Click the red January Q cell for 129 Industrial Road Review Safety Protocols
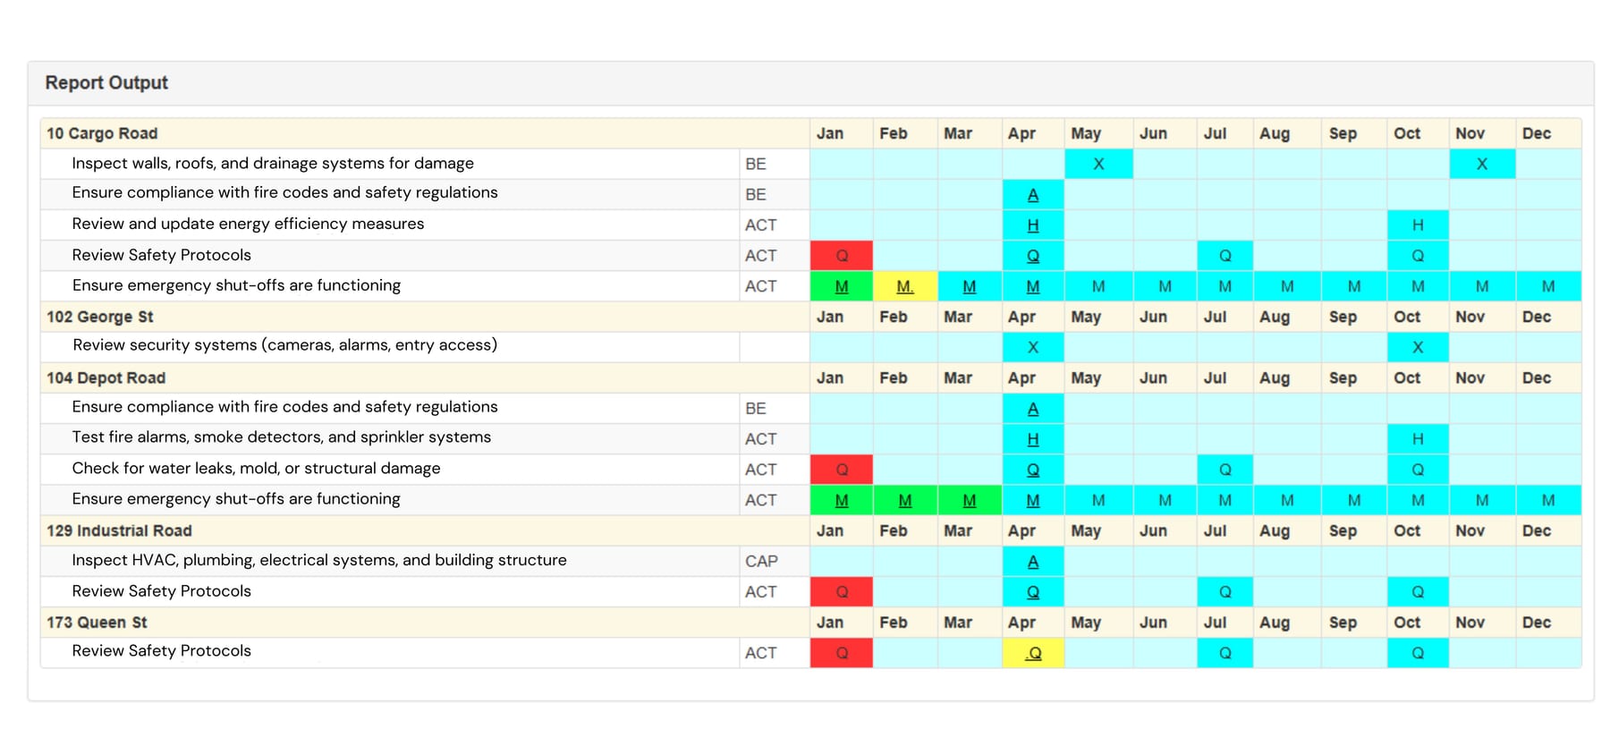Image resolution: width=1610 pixels, height=746 pixels. click(842, 592)
